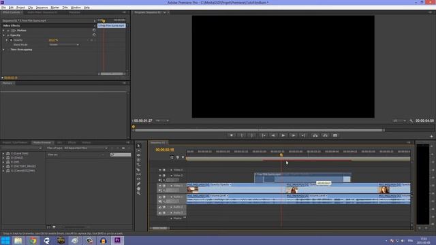The width and height of the screenshot is (436, 245).
Task: Expand the Motion effect properties
Action: click(x=3, y=31)
